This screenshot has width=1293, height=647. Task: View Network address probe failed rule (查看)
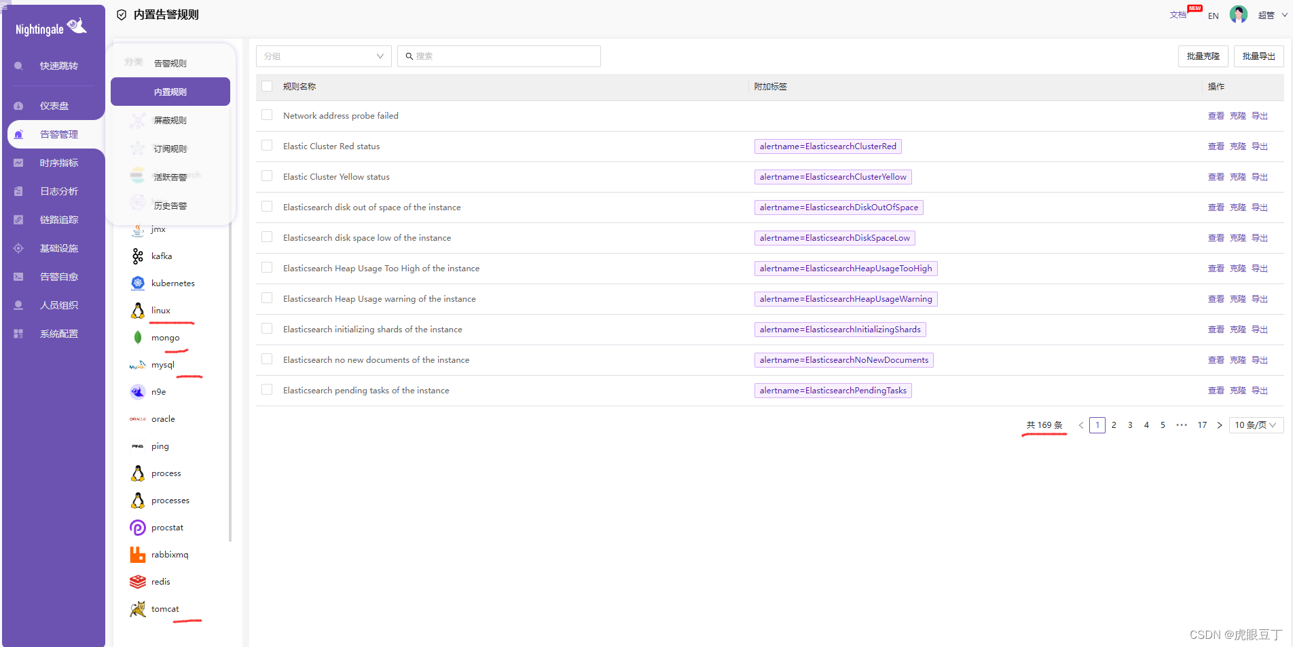[1216, 116]
